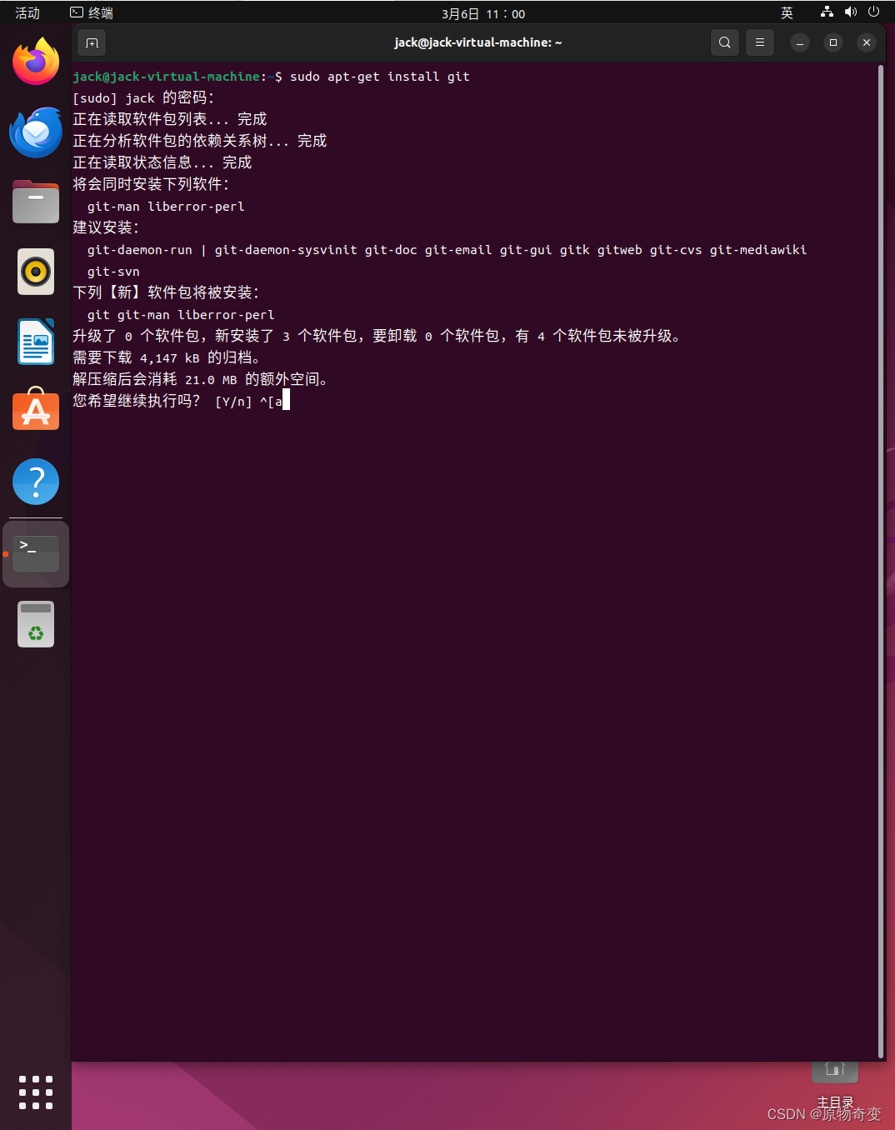Open the network status icon
Screen dimensions: 895x1130
[827, 12]
